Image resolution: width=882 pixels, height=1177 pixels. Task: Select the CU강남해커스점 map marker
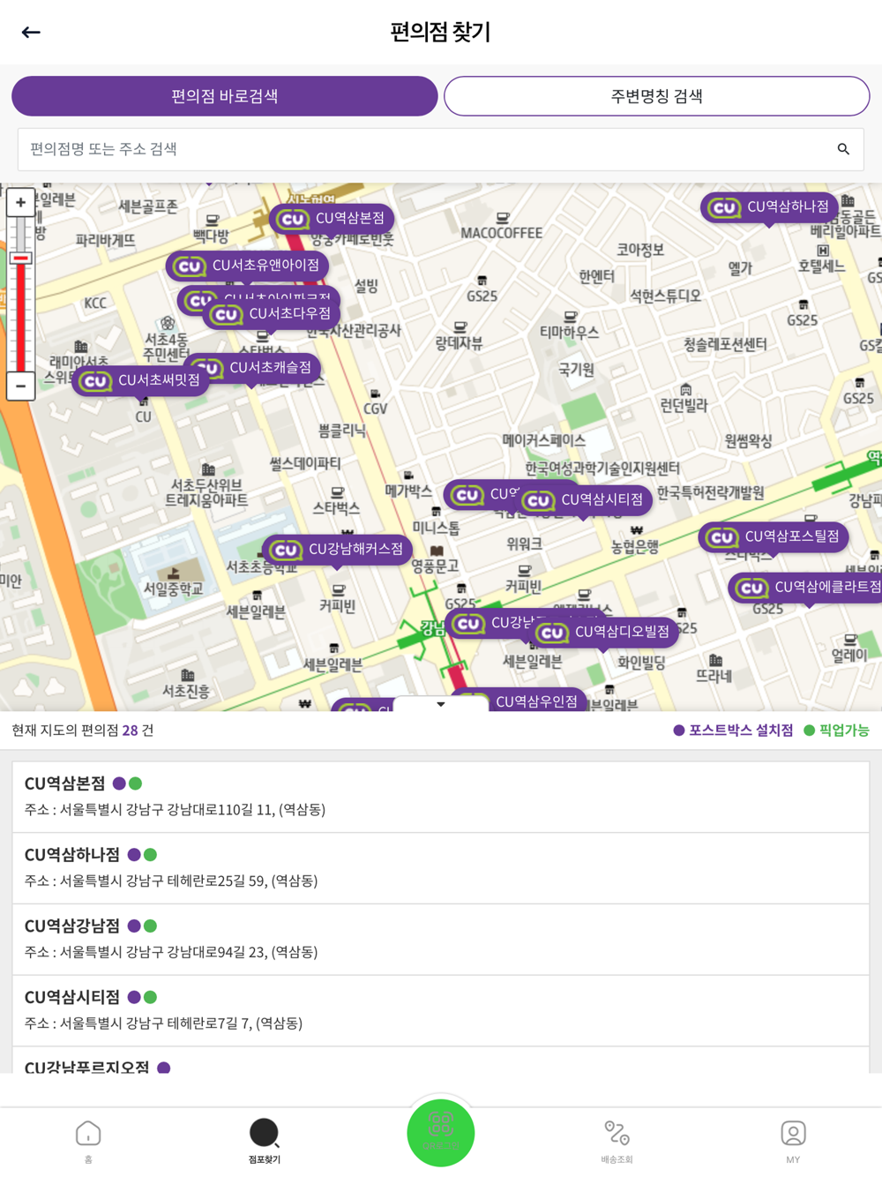[338, 550]
